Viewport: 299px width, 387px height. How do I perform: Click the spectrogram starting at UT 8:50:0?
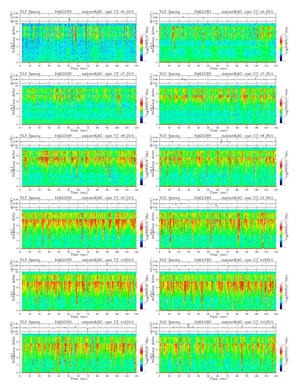[x=217, y=167]
